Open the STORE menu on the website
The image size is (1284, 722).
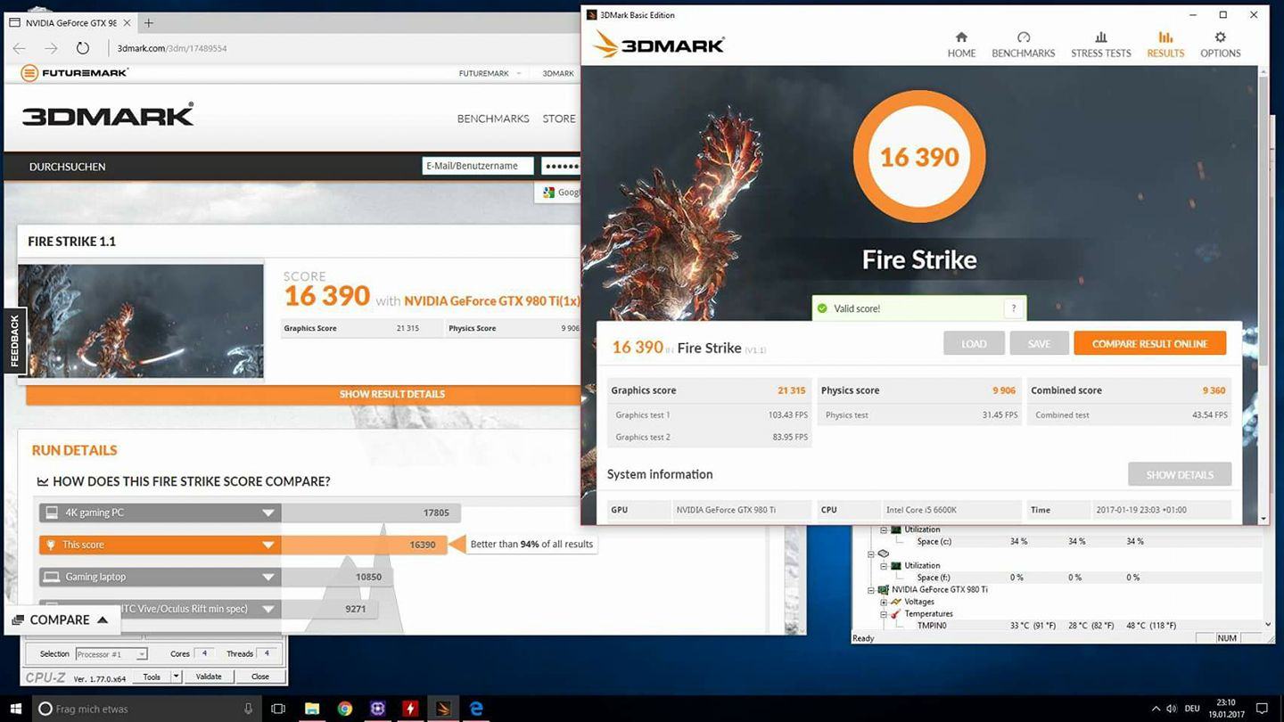click(x=559, y=119)
